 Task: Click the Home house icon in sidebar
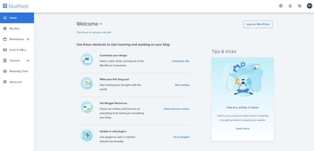(x=5, y=18)
